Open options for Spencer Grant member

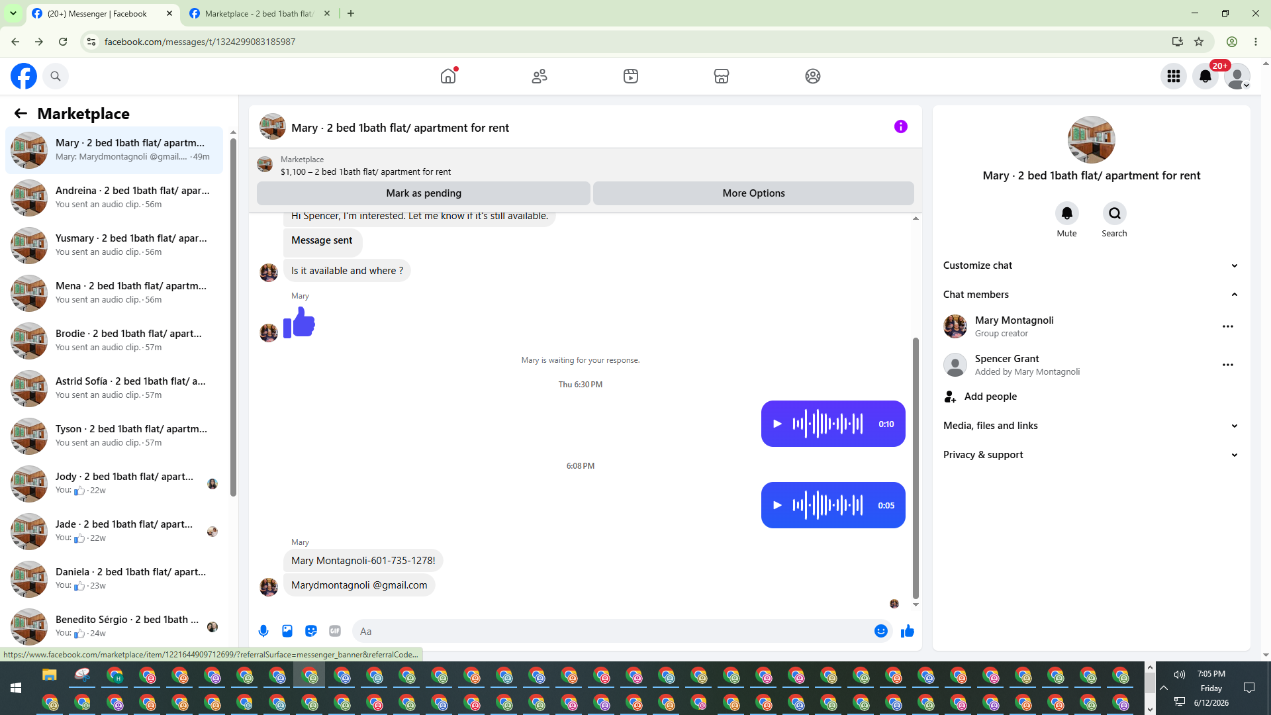pyautogui.click(x=1228, y=365)
